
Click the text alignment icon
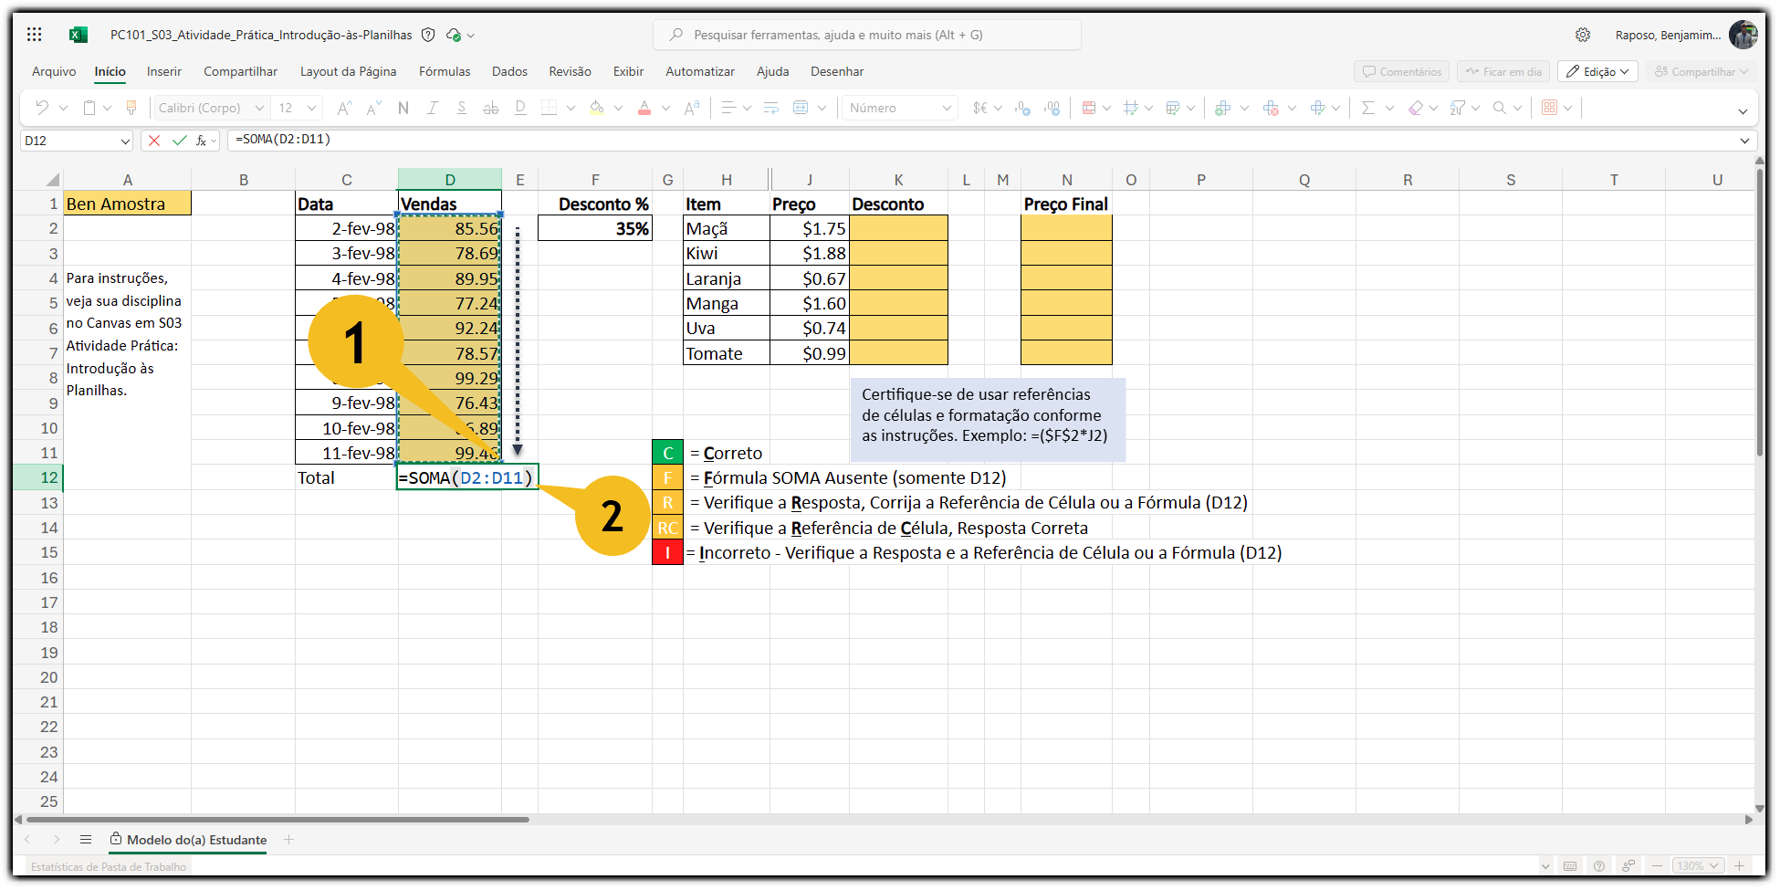tap(728, 108)
